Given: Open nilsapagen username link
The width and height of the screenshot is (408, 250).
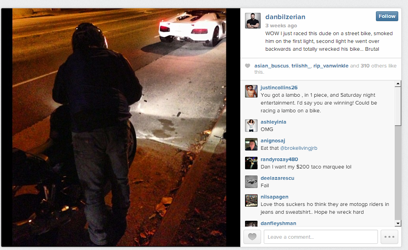Looking at the screenshot, I should [x=274, y=197].
